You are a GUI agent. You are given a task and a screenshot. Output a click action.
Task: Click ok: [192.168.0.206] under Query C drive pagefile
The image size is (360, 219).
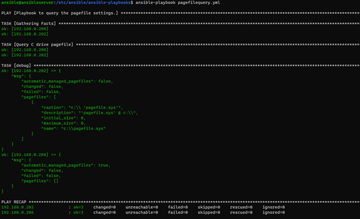25,50
